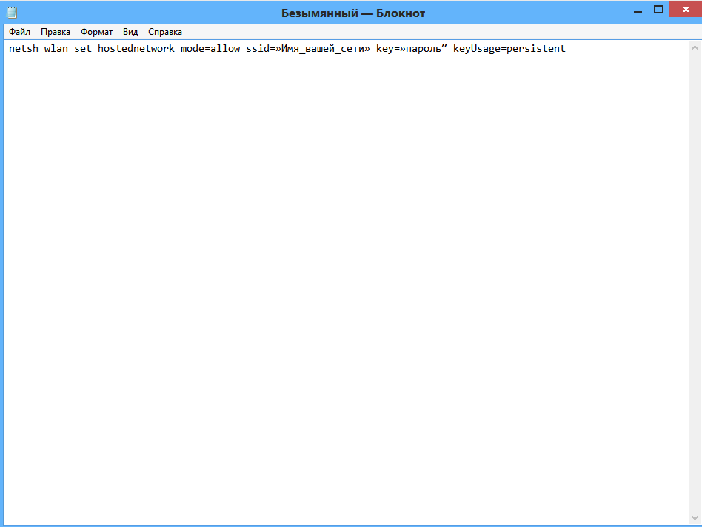The height and width of the screenshot is (527, 702).
Task: Maximize the Блокнот window
Action: tap(658, 10)
